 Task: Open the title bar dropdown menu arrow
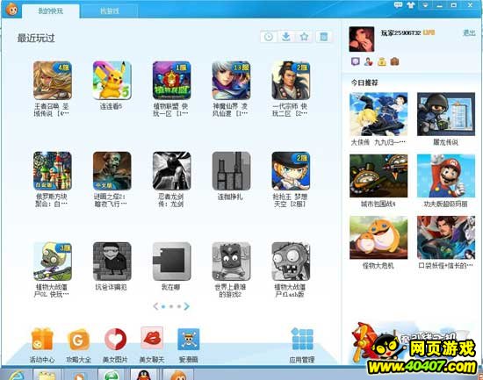click(x=425, y=5)
